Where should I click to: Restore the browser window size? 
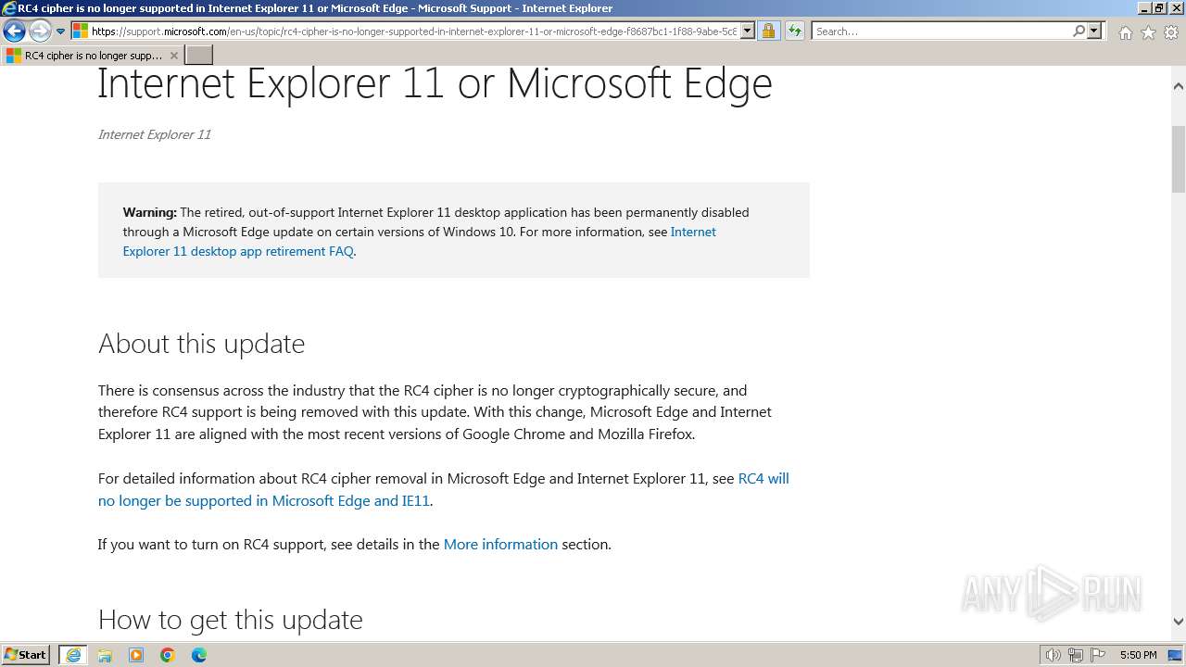[1159, 8]
